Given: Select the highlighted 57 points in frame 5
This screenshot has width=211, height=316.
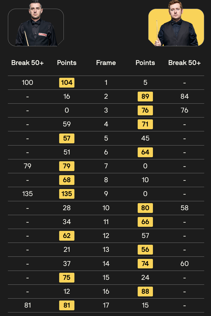Looking at the screenshot, I should 67,138.
